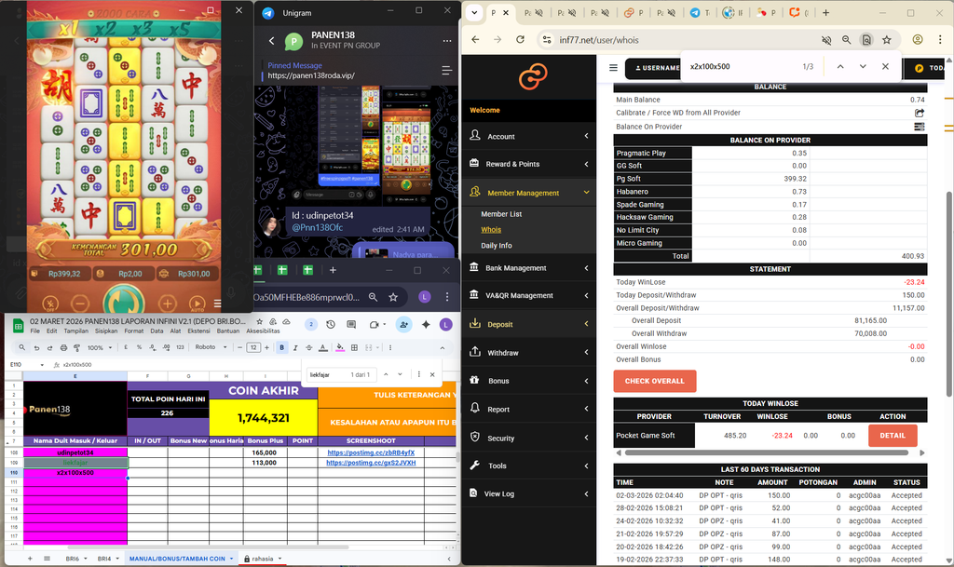Open Roboto font dropdown in Sheets
Image resolution: width=954 pixels, height=567 pixels.
[211, 347]
